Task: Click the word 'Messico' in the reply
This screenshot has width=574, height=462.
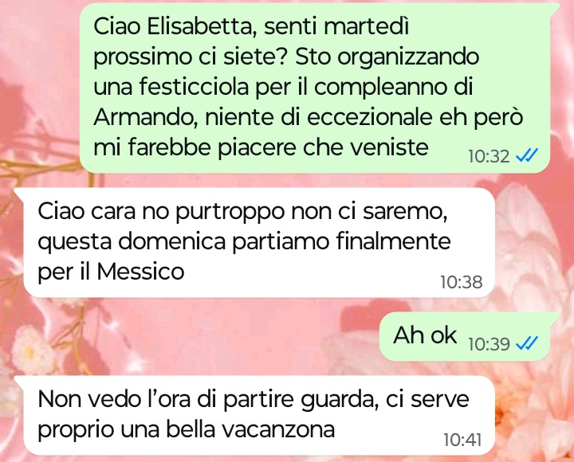Action: pos(140,272)
